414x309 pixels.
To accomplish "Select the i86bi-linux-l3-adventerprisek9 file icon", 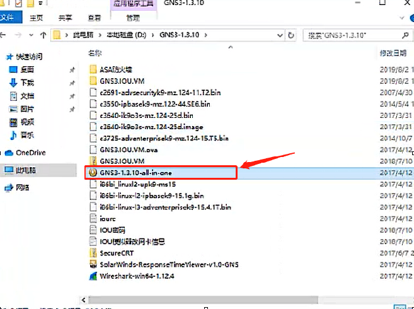I will [x=93, y=207].
